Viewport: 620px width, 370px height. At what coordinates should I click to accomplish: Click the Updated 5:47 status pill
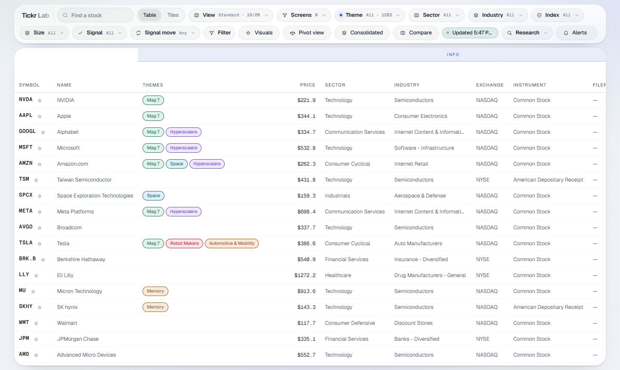point(470,33)
